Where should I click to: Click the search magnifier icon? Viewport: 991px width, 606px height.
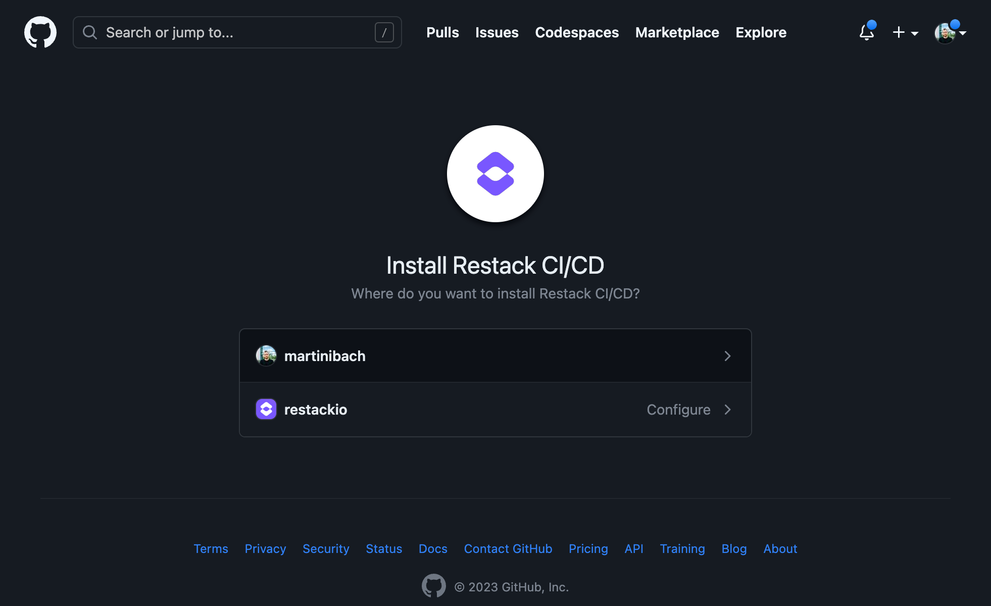click(90, 33)
